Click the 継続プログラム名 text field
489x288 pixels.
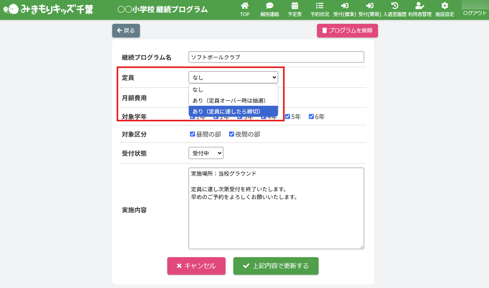pyautogui.click(x=276, y=57)
